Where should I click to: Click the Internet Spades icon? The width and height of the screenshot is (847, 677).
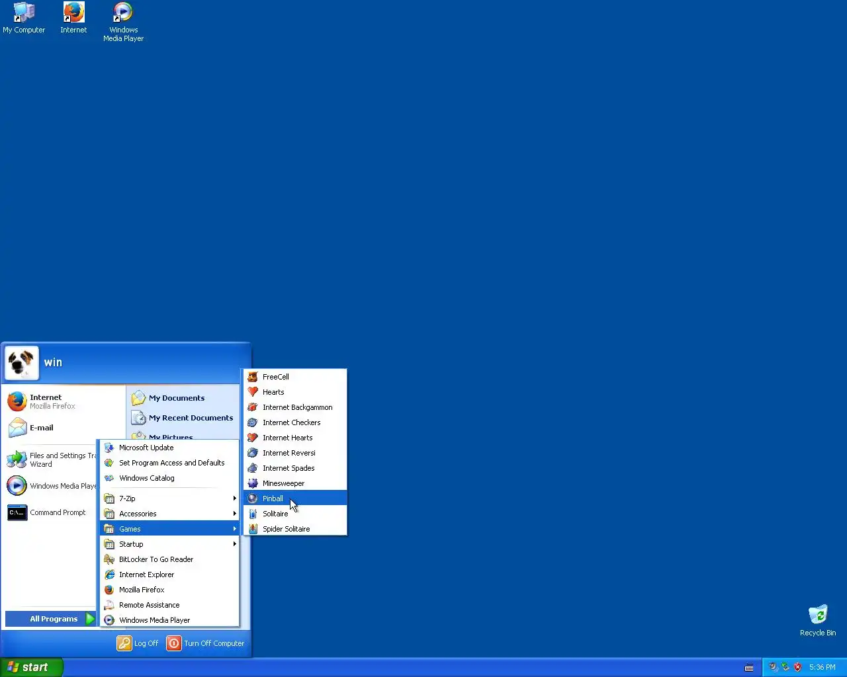pyautogui.click(x=253, y=468)
